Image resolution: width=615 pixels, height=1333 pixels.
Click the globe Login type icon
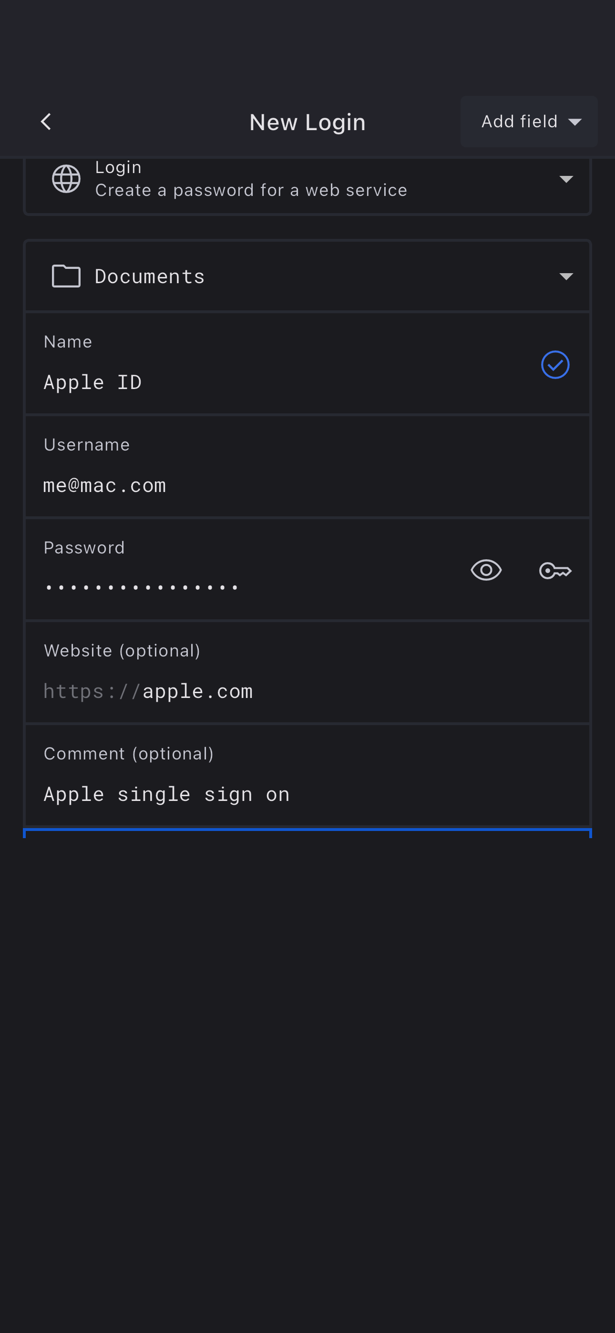pyautogui.click(x=66, y=179)
